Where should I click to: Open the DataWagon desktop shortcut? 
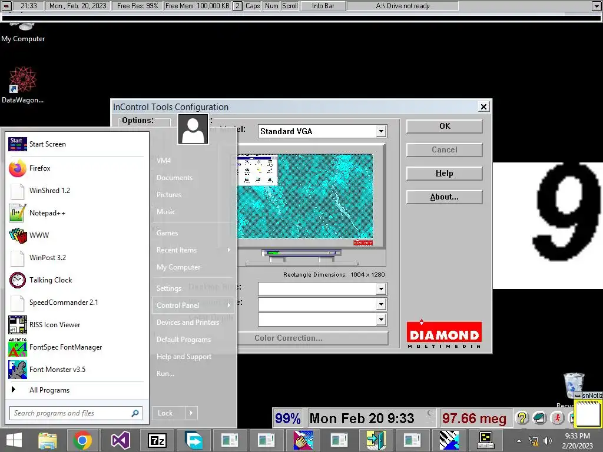(x=22, y=85)
